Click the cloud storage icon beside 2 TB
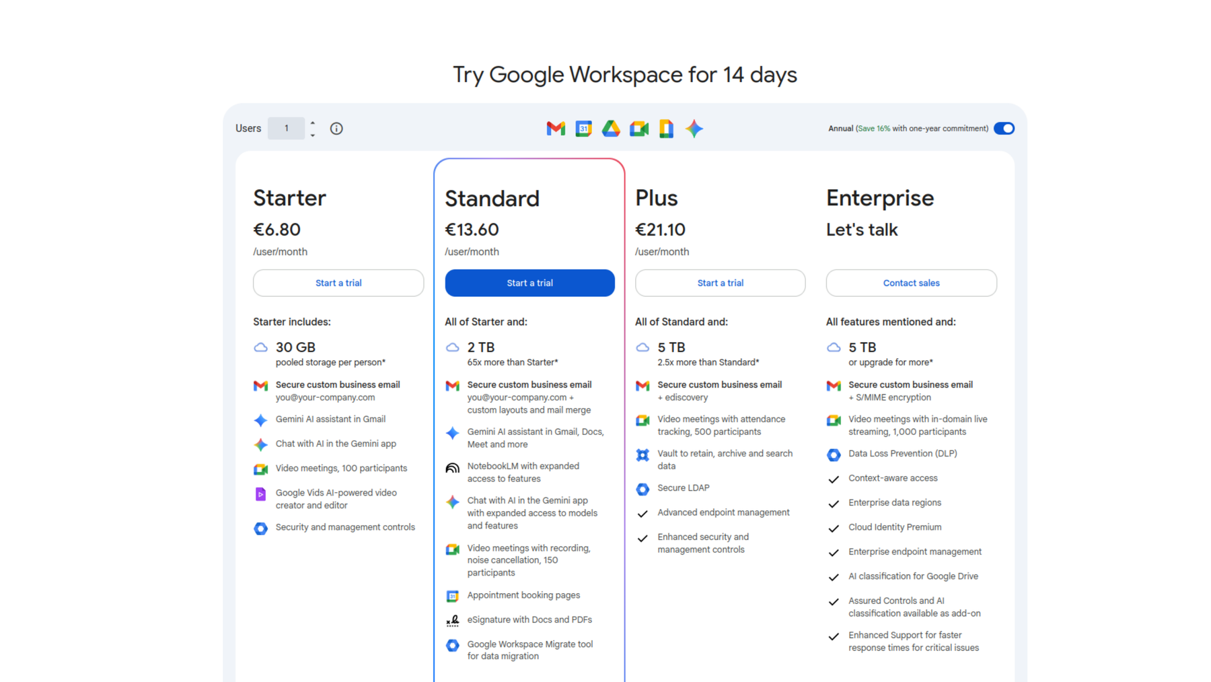Viewport: 1211px width, 682px height. (451, 348)
